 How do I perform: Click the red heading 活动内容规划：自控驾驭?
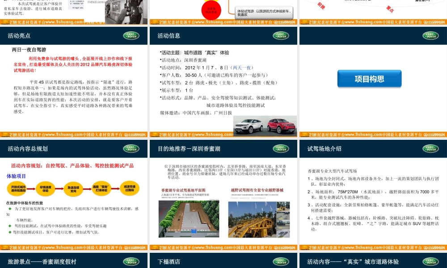click(72, 165)
